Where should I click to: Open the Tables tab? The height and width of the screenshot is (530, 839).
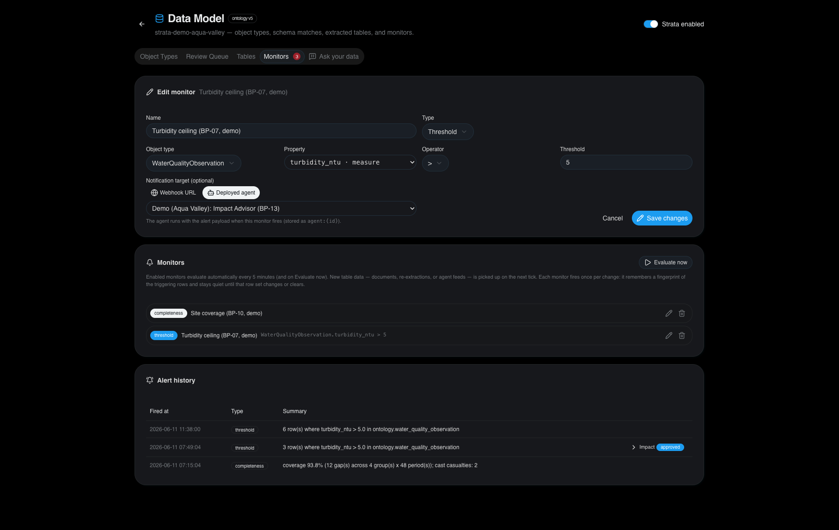coord(246,56)
